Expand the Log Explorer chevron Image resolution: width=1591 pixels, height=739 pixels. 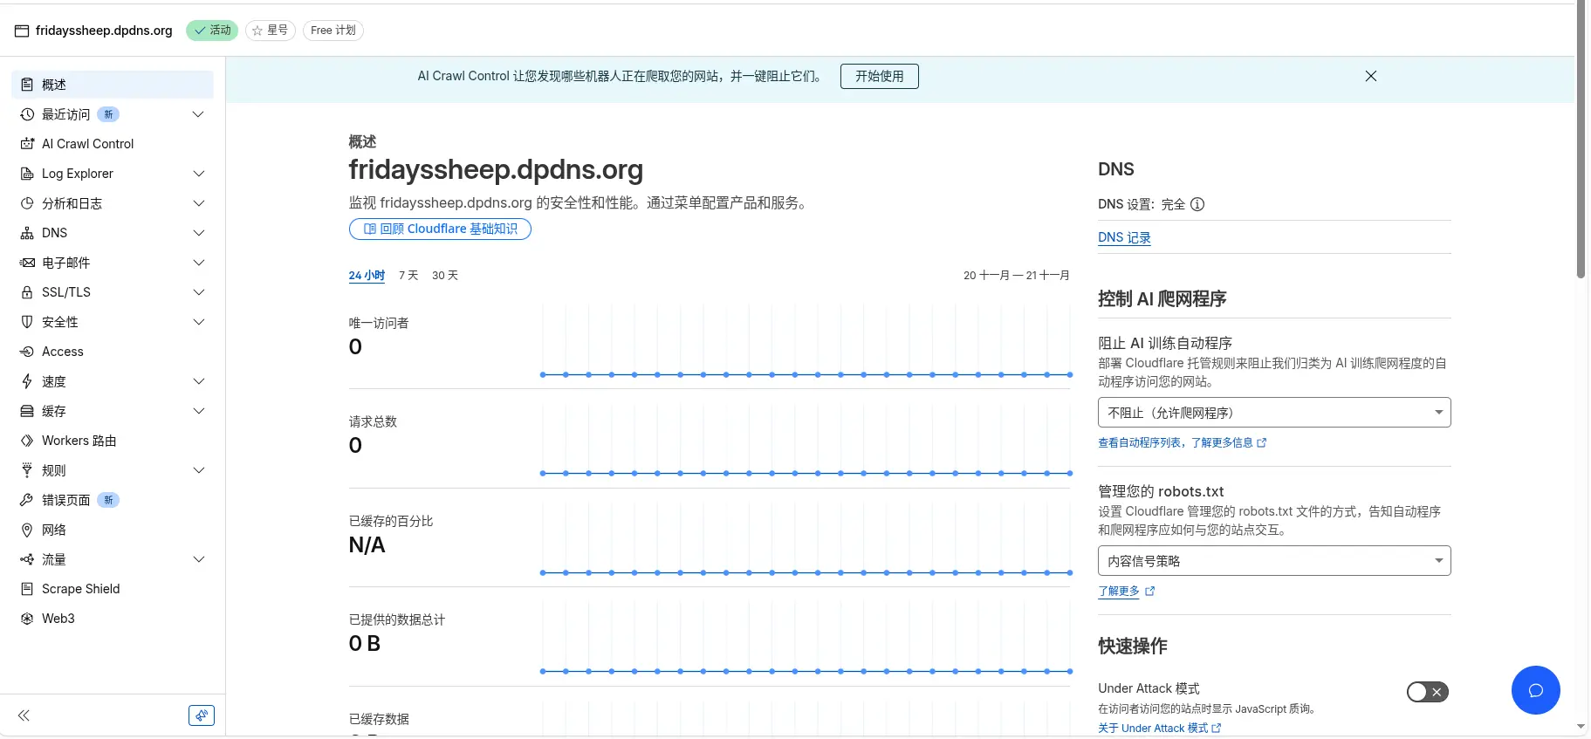(198, 174)
